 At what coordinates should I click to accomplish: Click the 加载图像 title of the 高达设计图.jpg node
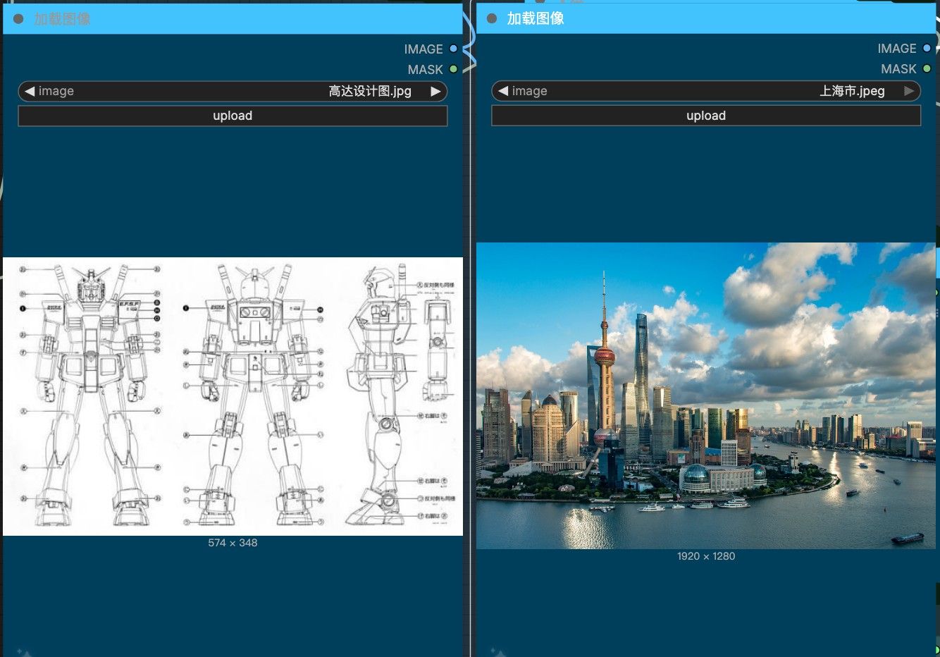point(62,19)
